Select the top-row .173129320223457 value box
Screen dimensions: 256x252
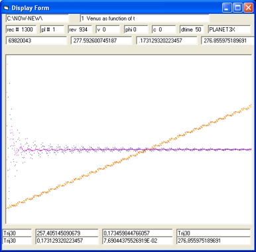point(166,40)
